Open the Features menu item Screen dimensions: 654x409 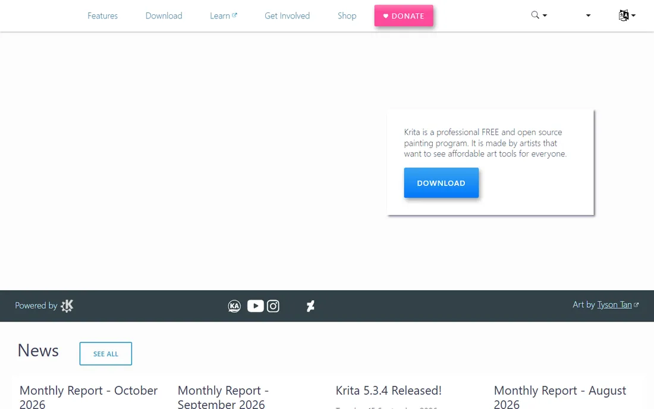tap(103, 16)
